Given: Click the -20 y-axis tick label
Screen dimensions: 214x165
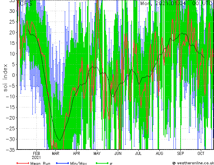Looking at the screenshot, I should pos(10,118).
